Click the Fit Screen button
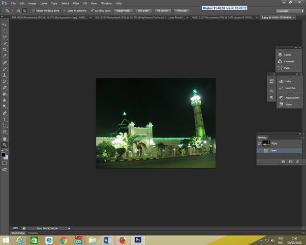Viewport: 306px width, 245px height. click(143, 10)
